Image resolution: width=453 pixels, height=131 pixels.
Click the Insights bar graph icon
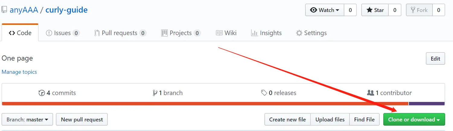click(x=254, y=33)
